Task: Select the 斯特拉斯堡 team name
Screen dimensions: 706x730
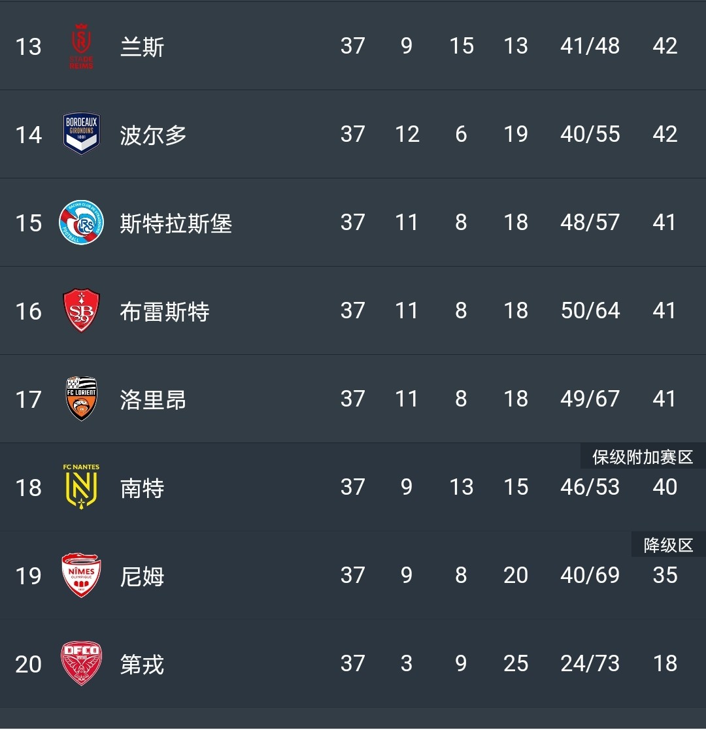Action: pyautogui.click(x=176, y=224)
